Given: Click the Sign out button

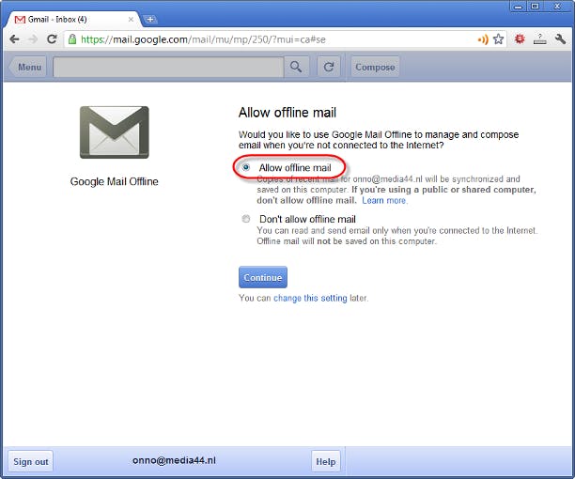Looking at the screenshot, I should 31,461.
